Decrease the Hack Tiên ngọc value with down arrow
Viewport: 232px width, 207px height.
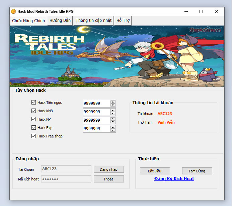(x=113, y=105)
